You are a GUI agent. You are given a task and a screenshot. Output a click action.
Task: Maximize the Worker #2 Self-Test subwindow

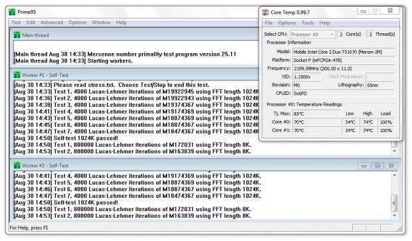coord(377,166)
